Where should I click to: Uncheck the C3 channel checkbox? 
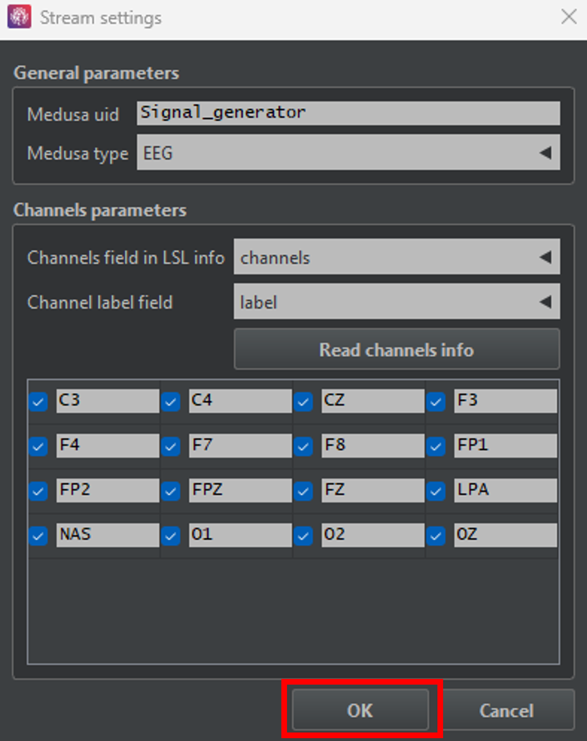tap(39, 402)
